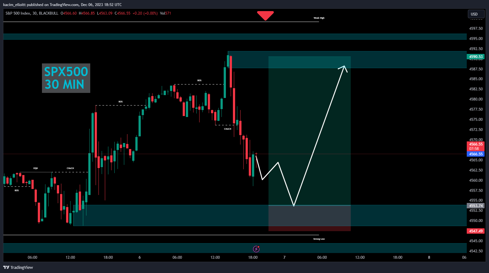Screen dimensions: 489x273
Task: Click the 4595.00 price axis label
Action: (x=476, y=39)
